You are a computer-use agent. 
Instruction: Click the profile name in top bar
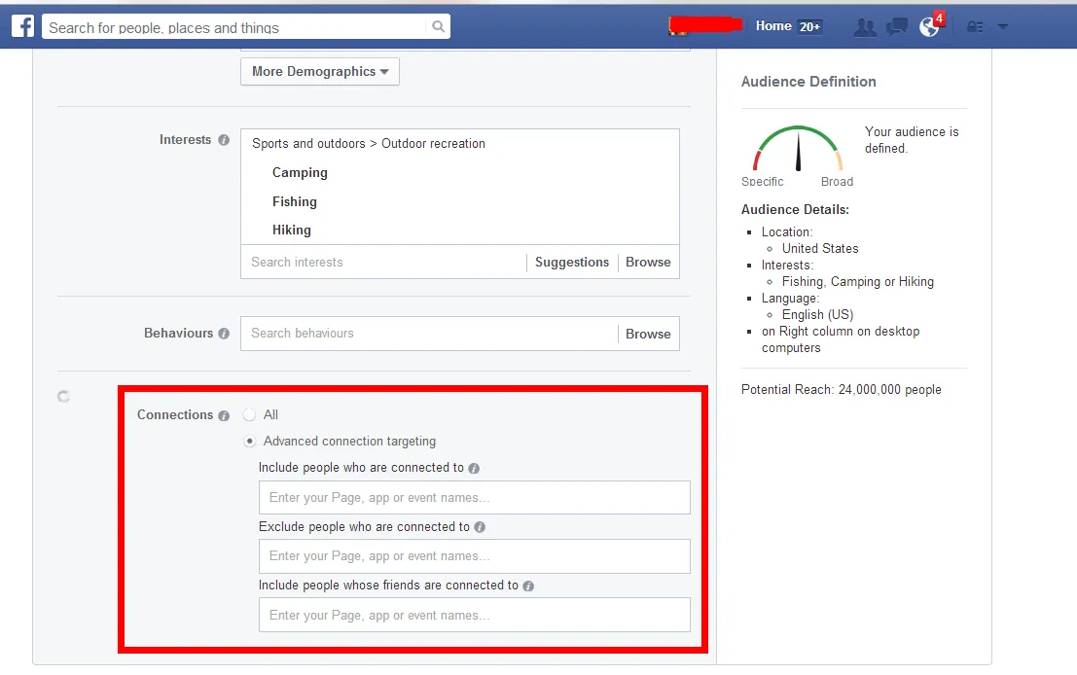(706, 26)
